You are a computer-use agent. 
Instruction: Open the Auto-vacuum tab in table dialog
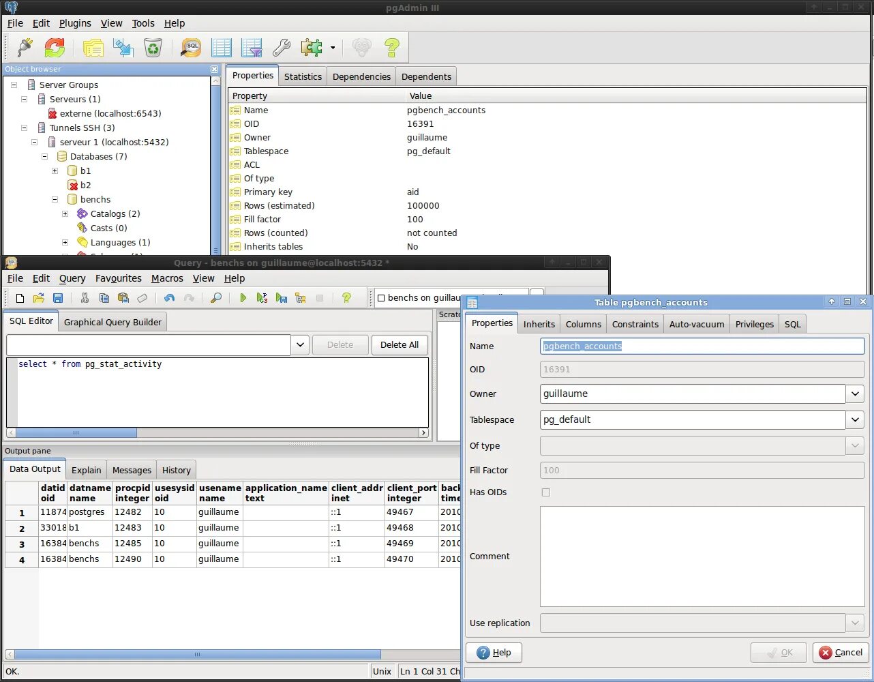pos(697,324)
